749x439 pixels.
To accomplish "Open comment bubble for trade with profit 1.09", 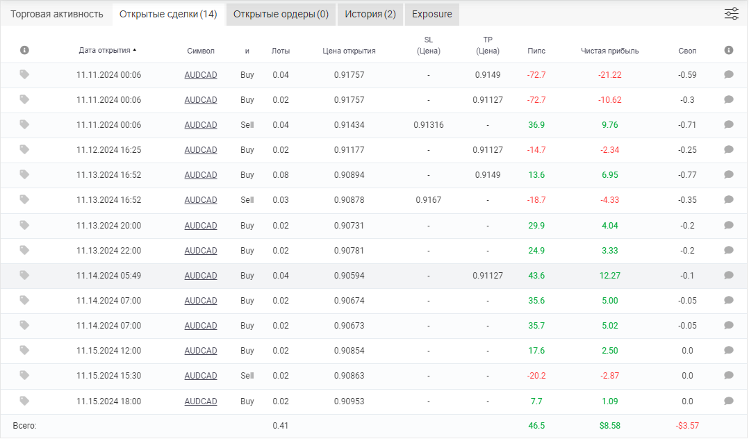I will click(728, 401).
